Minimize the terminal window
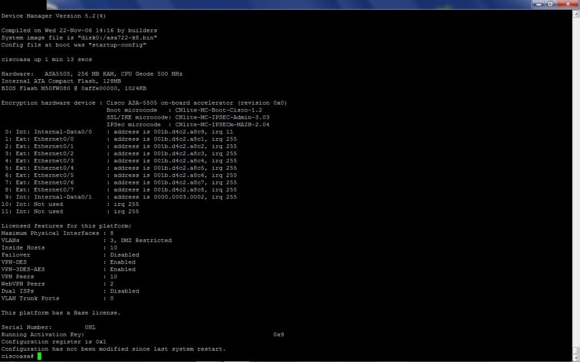Screen dimensions: 580x362 539,4
